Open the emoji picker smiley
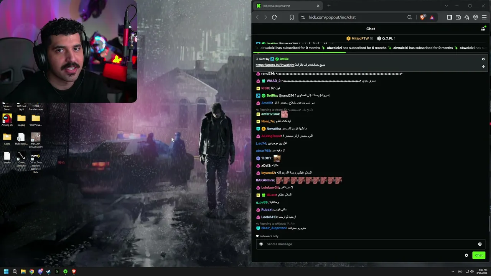 click(x=479, y=244)
